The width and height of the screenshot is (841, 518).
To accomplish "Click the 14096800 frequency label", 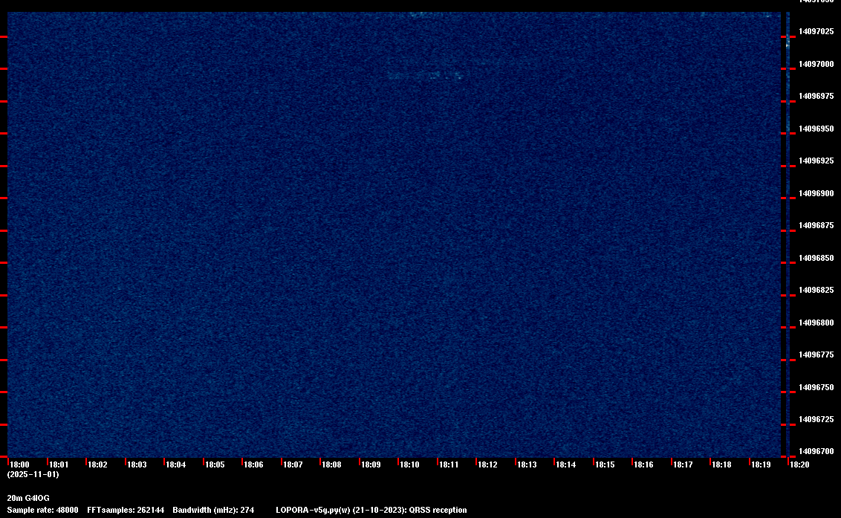I will [816, 323].
